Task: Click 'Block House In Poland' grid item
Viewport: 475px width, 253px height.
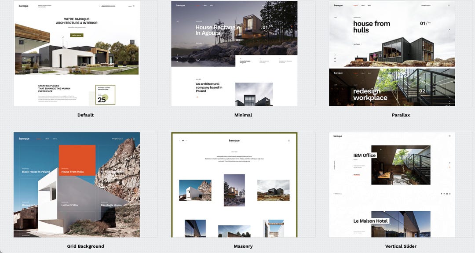Action: click(36, 172)
